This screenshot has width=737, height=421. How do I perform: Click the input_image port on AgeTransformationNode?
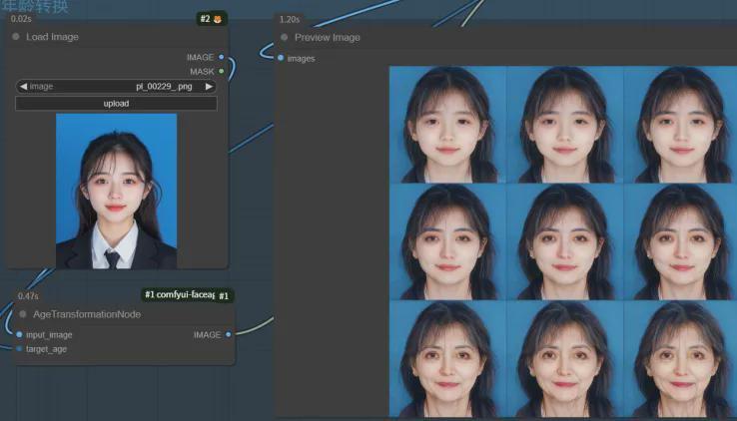tap(19, 334)
